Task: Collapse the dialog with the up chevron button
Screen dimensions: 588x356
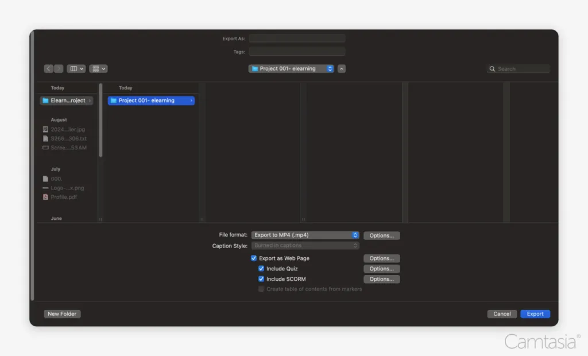Action: coord(341,69)
